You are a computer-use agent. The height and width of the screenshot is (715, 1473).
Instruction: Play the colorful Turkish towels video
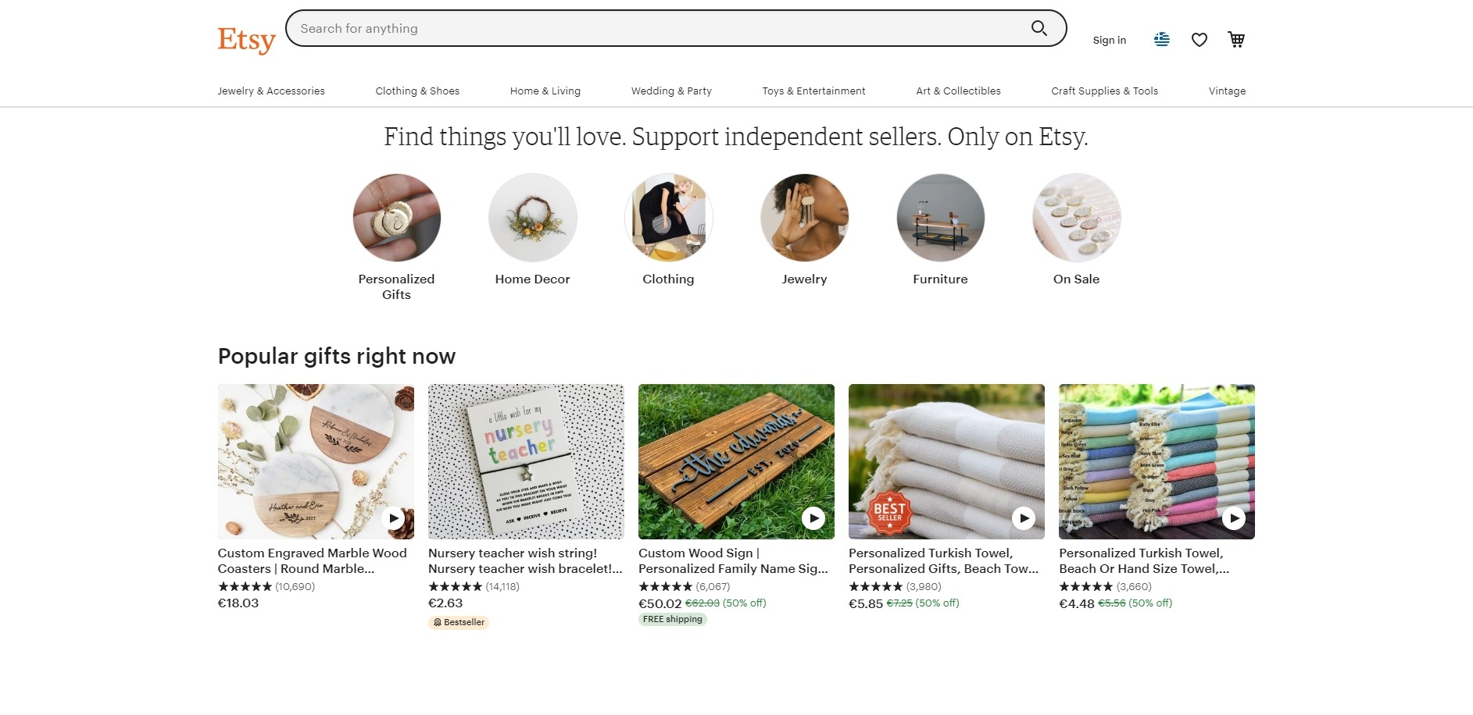1233,518
